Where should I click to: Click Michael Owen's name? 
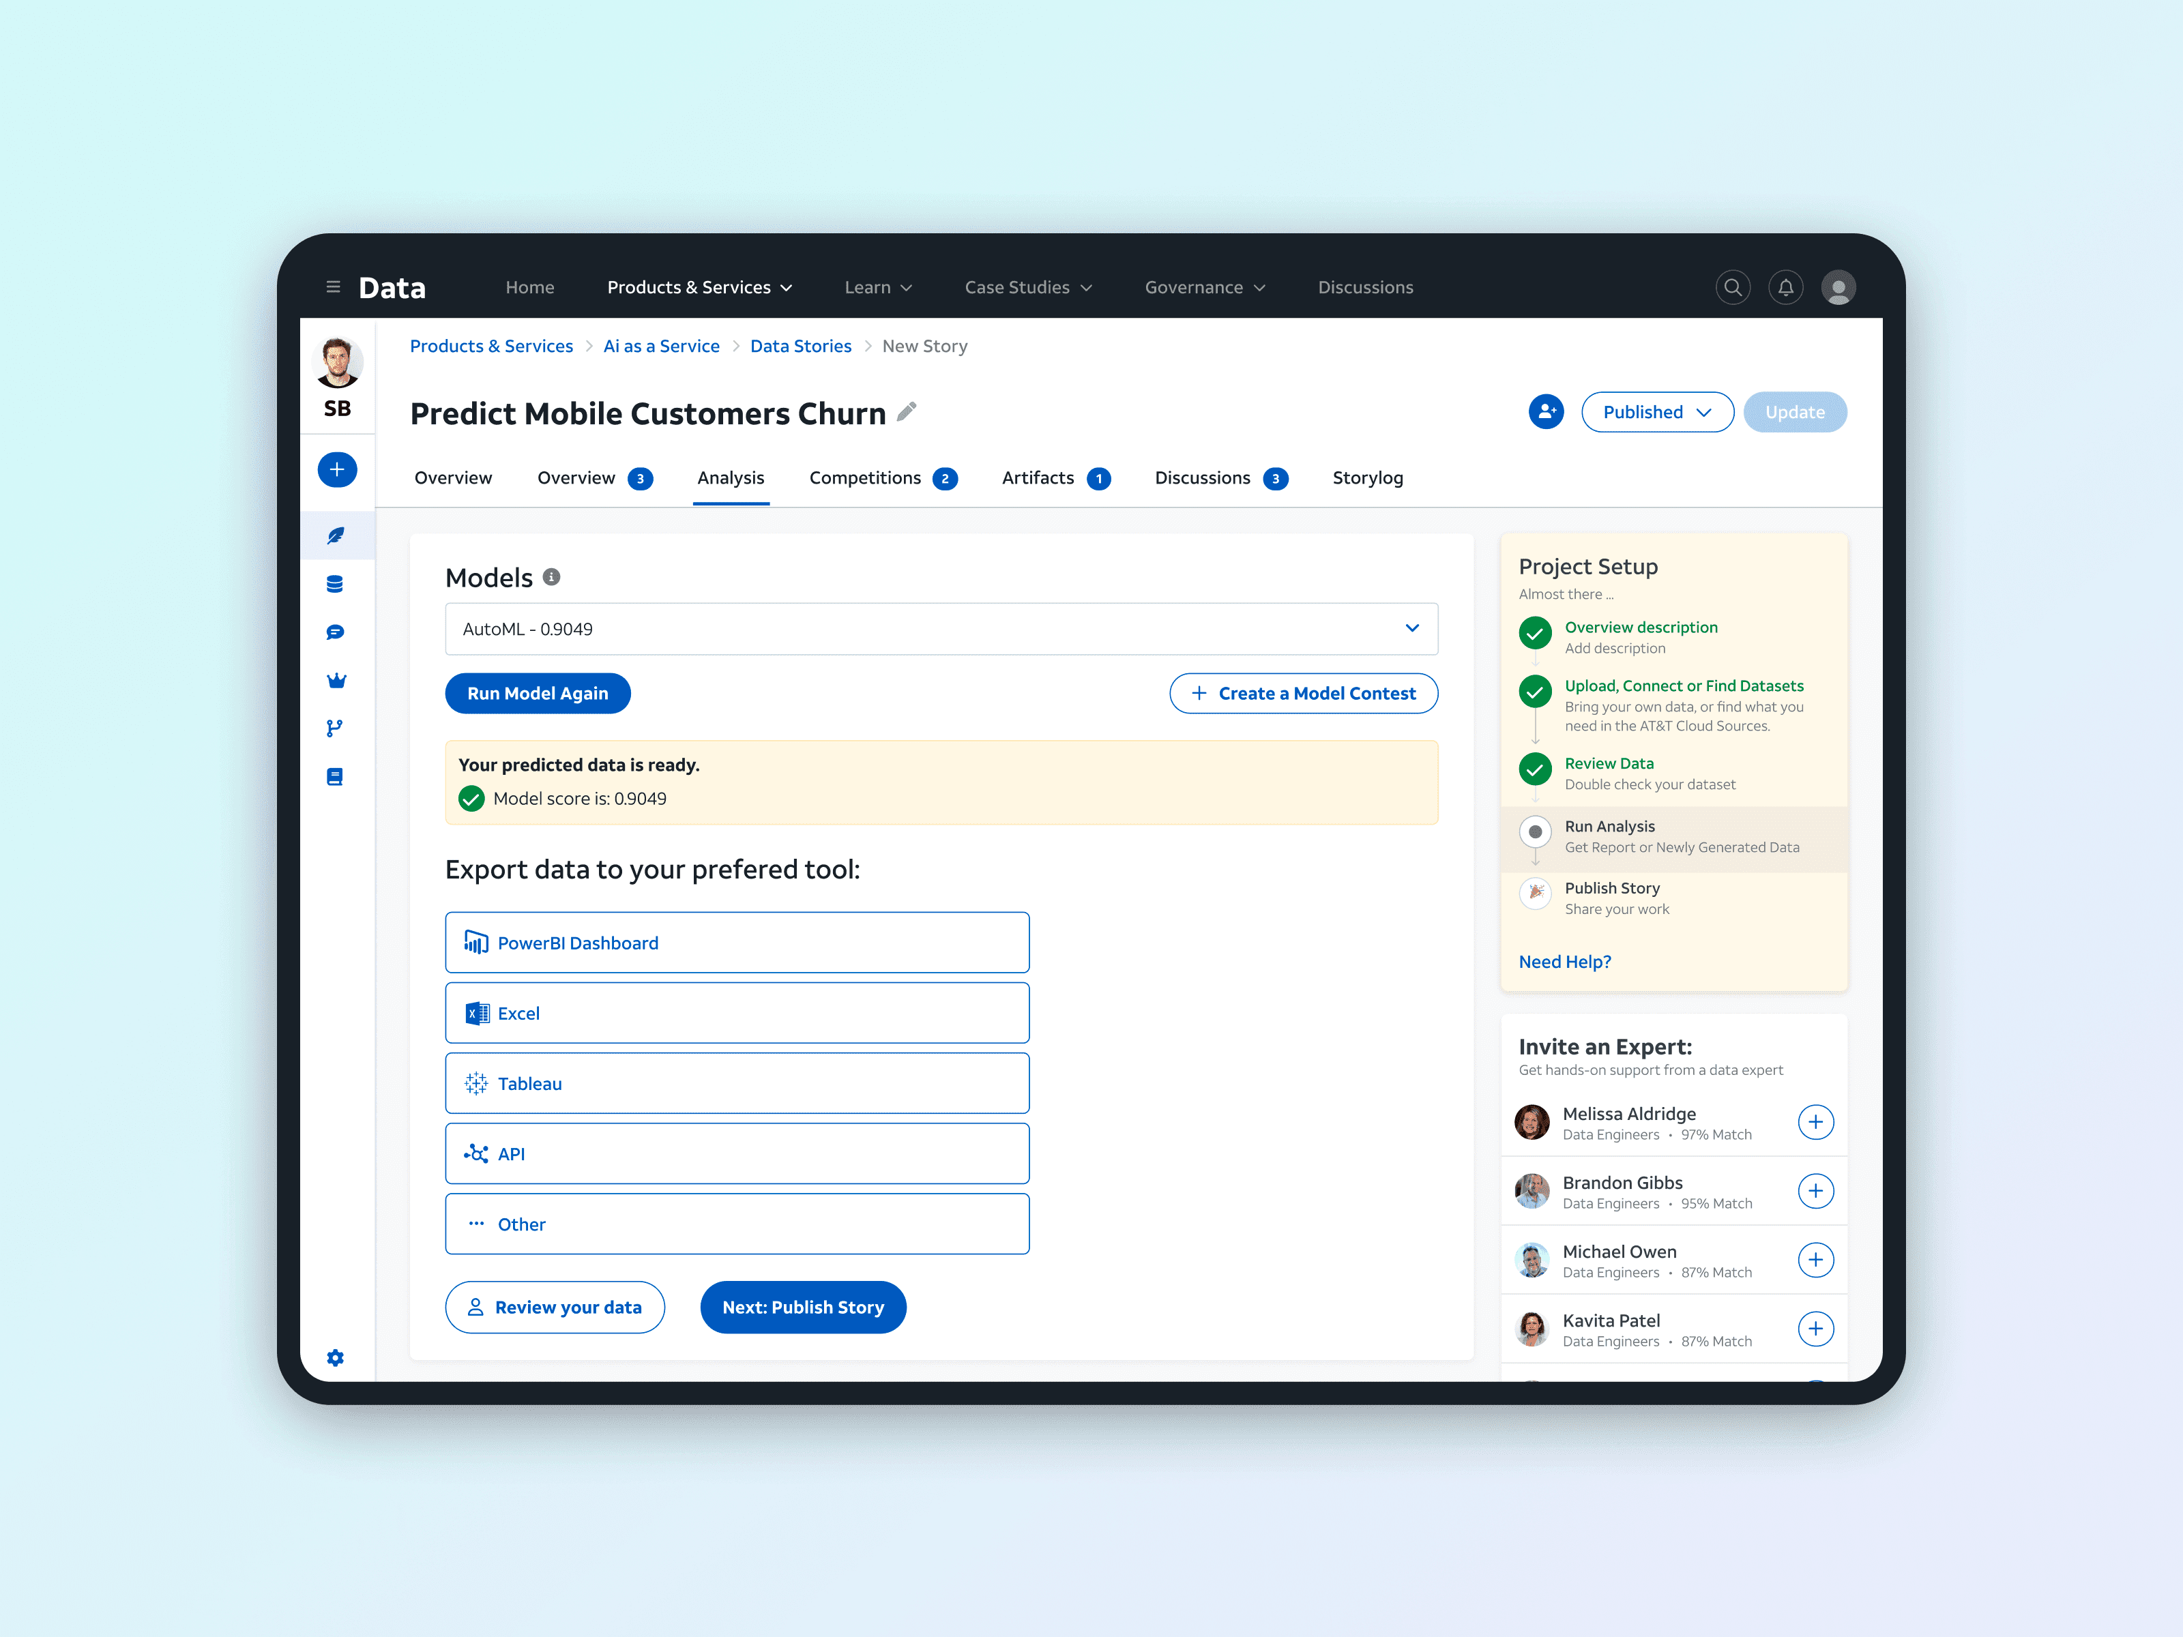click(x=1620, y=1251)
